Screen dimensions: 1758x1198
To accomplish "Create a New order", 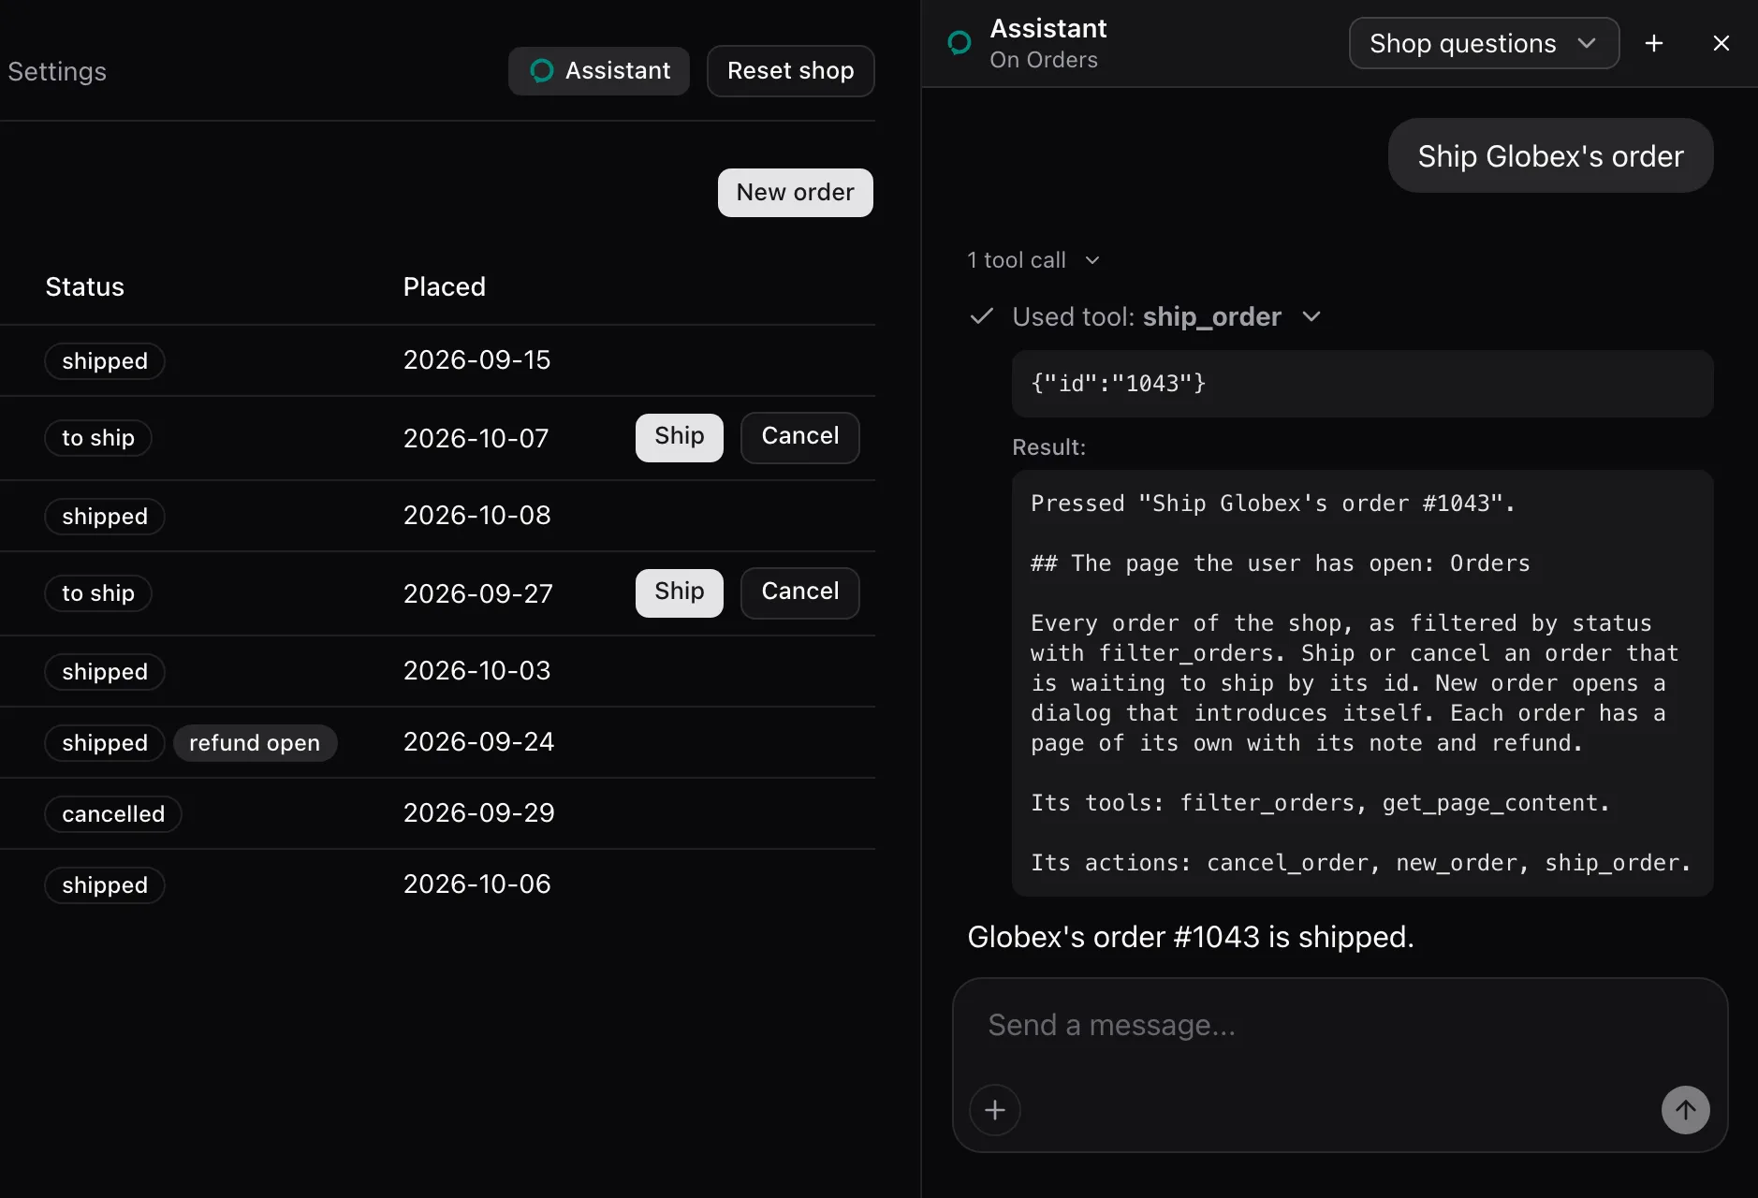I will coord(796,193).
